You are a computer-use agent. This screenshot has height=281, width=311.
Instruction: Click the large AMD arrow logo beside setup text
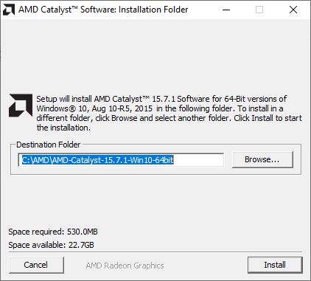click(x=21, y=105)
